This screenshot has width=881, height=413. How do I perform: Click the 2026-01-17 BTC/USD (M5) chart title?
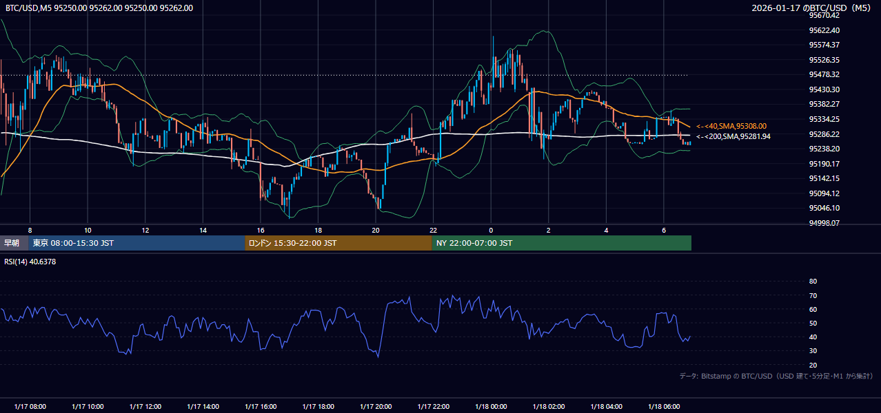pos(811,8)
